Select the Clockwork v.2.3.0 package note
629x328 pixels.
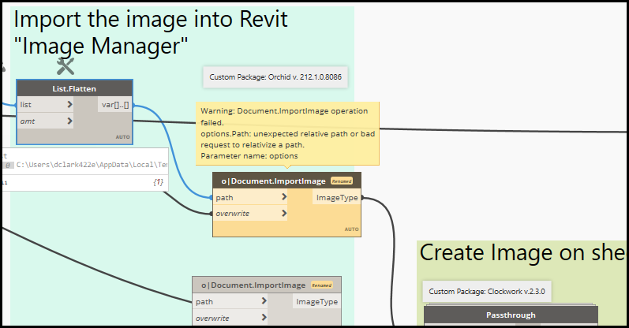(487, 292)
